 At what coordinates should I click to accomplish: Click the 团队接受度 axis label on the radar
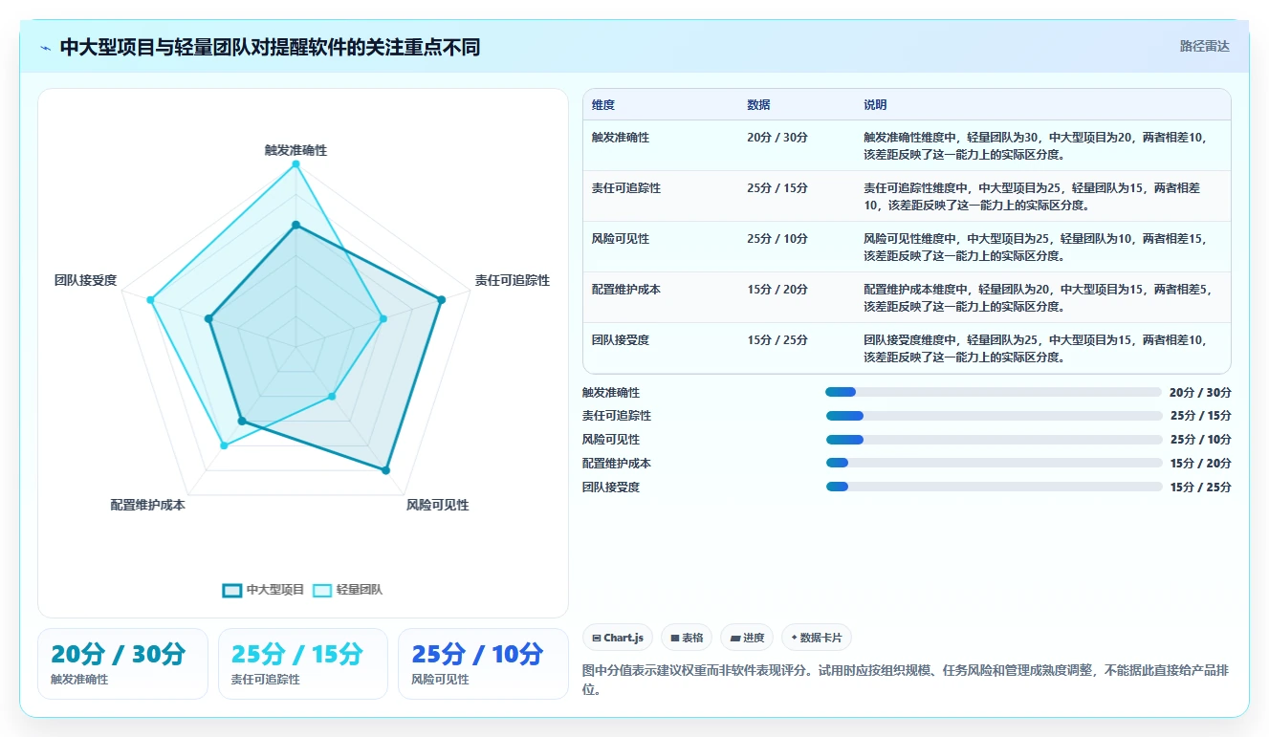point(86,280)
